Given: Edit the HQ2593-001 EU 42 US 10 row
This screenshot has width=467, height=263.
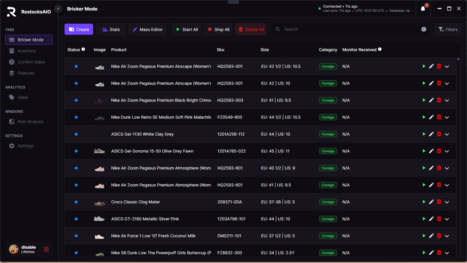Looking at the screenshot, I should pyautogui.click(x=431, y=83).
